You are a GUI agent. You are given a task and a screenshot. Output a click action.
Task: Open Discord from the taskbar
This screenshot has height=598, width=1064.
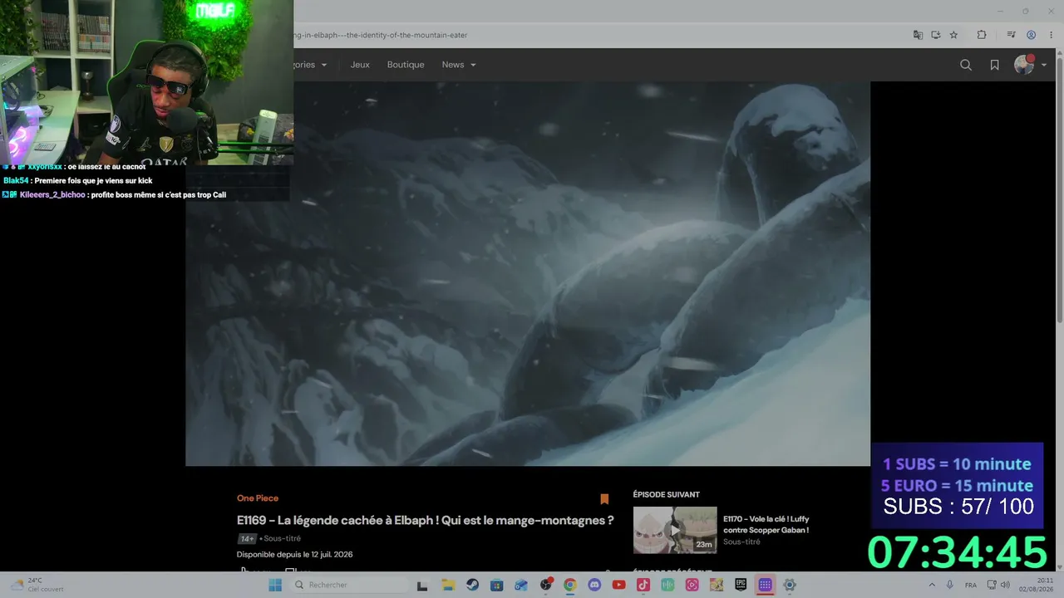click(594, 585)
